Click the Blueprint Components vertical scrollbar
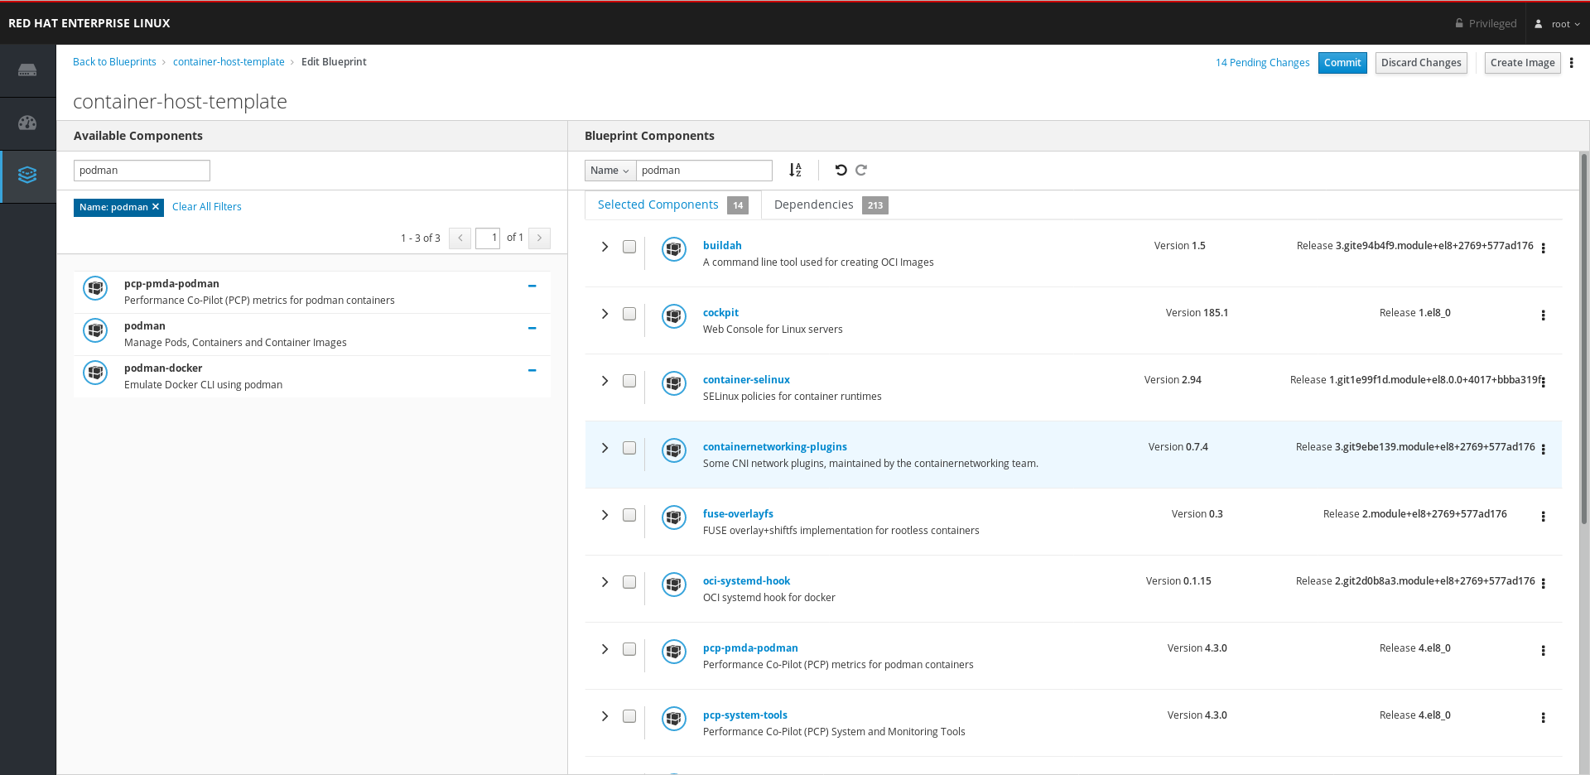The height and width of the screenshot is (775, 1590). (1584, 339)
